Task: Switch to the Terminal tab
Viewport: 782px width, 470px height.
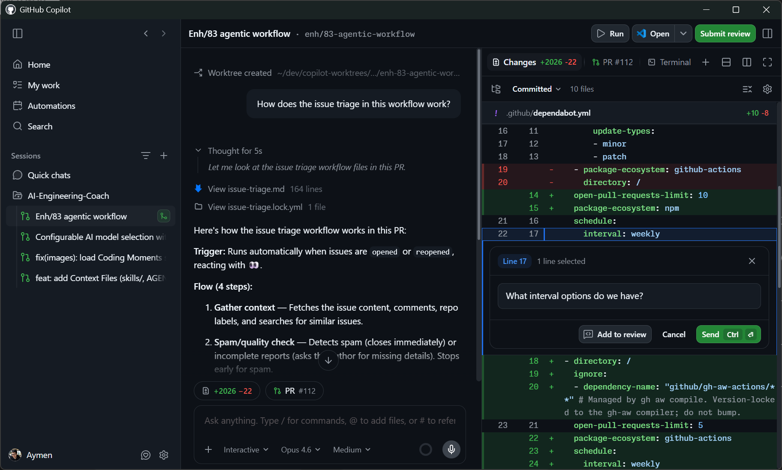Action: tap(669, 62)
